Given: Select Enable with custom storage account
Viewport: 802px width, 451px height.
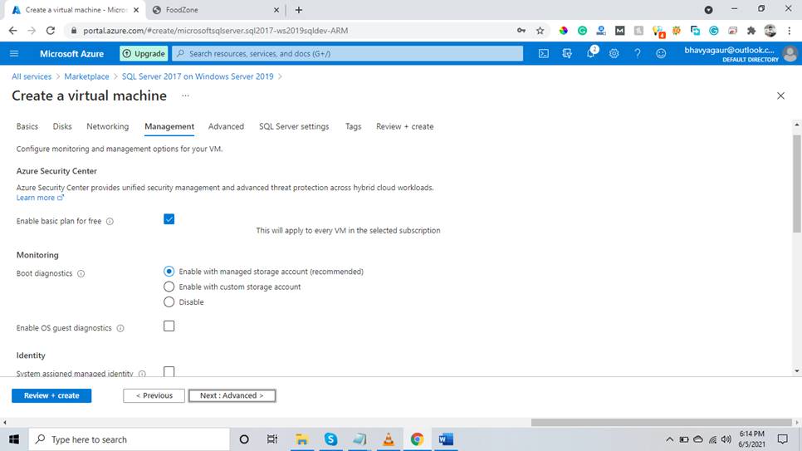Looking at the screenshot, I should click(x=169, y=287).
